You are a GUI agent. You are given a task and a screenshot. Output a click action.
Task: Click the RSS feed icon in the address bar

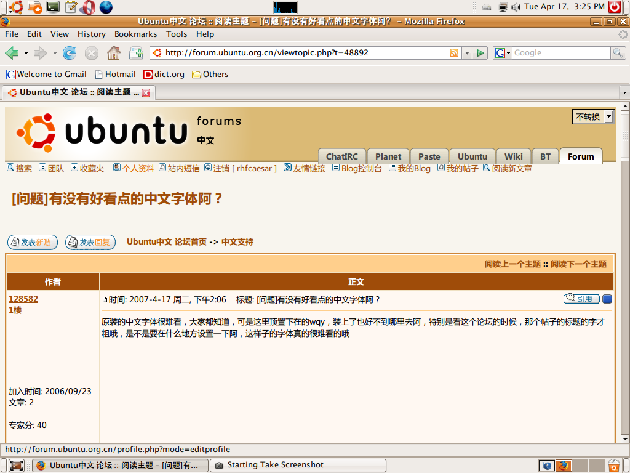click(x=453, y=53)
